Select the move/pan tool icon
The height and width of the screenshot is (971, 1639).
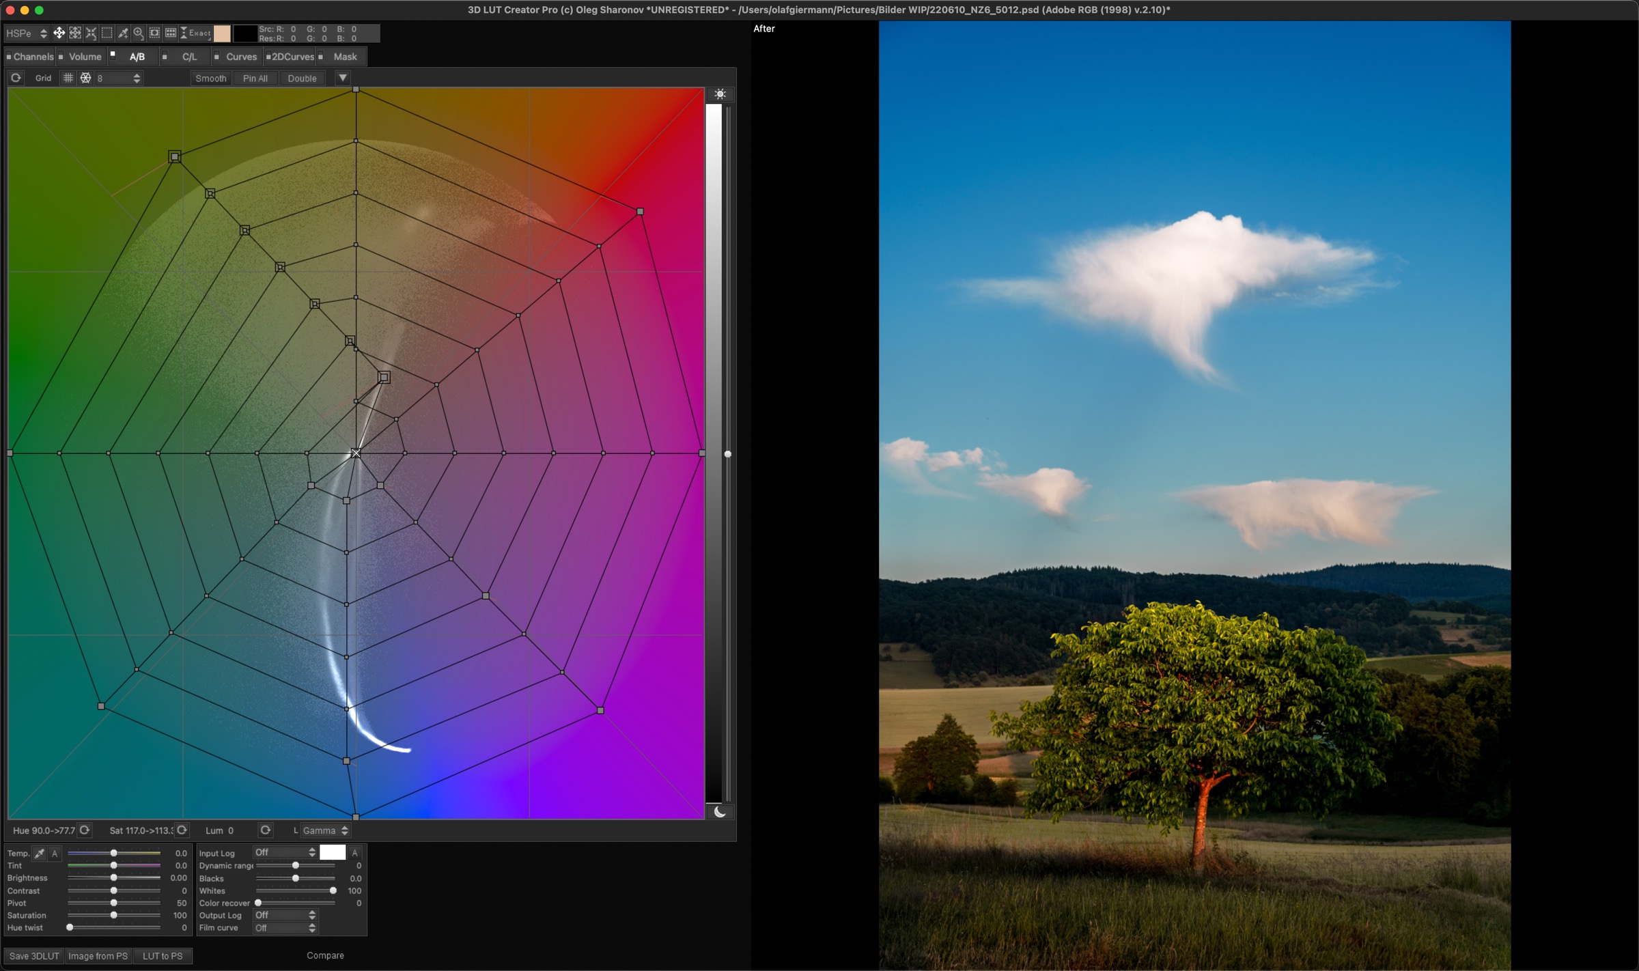[59, 33]
